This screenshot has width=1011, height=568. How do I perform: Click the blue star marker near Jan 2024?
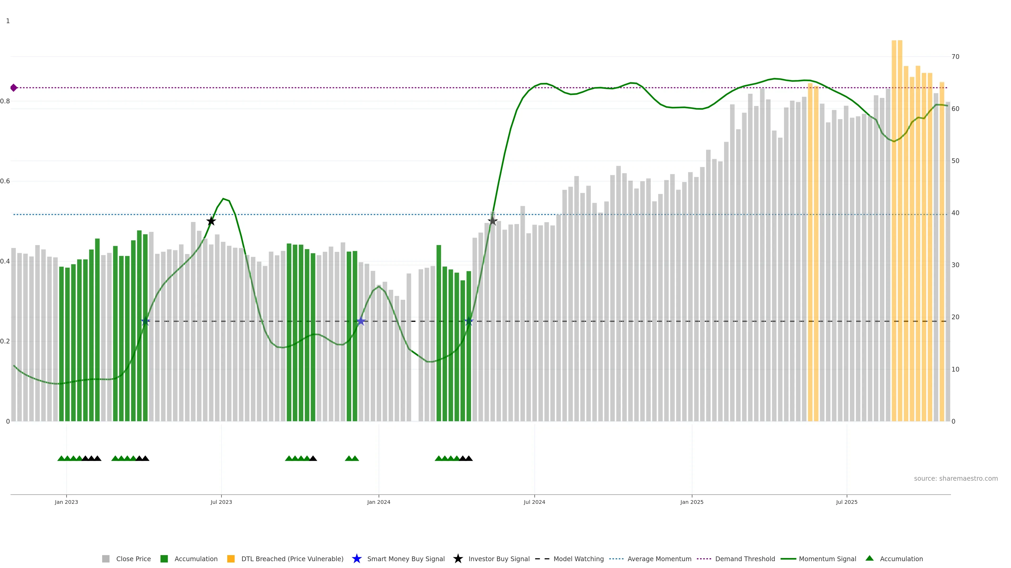point(361,321)
